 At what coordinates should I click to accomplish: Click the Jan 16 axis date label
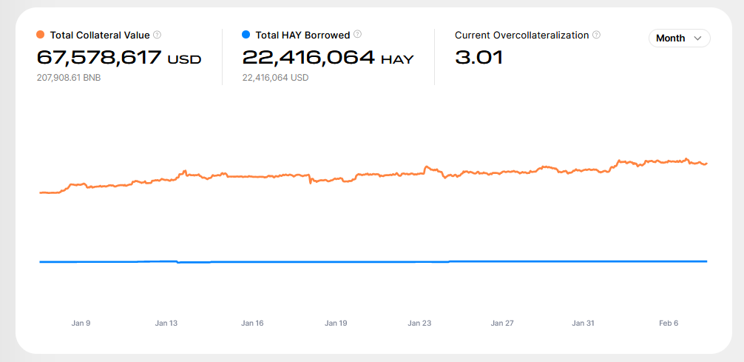point(252,323)
